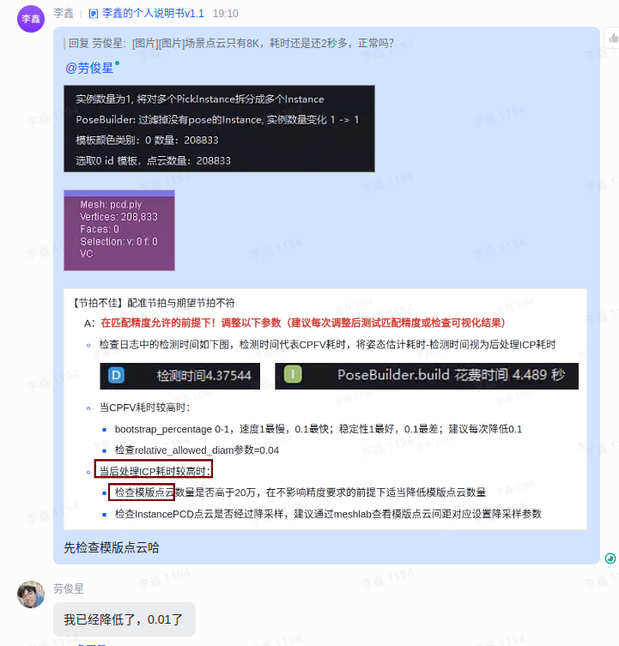This screenshot has width=619, height=646.
Task: Click the document icon beside 个人说明书
Action: pos(94,14)
